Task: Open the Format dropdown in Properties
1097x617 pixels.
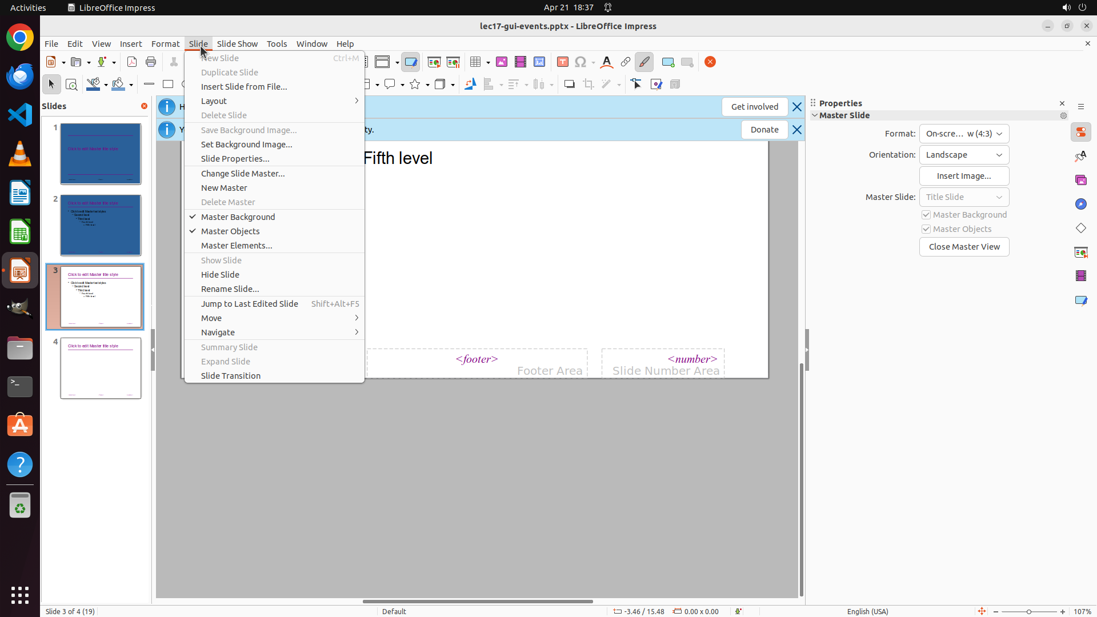Action: pos(964,134)
